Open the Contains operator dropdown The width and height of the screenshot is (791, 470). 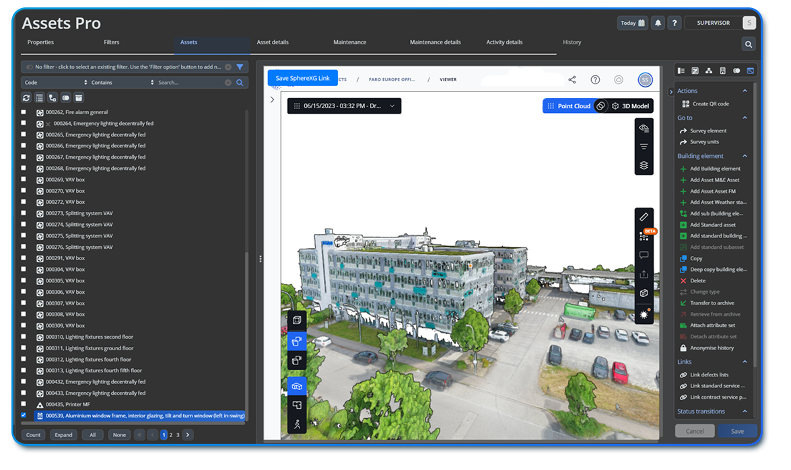click(x=123, y=82)
